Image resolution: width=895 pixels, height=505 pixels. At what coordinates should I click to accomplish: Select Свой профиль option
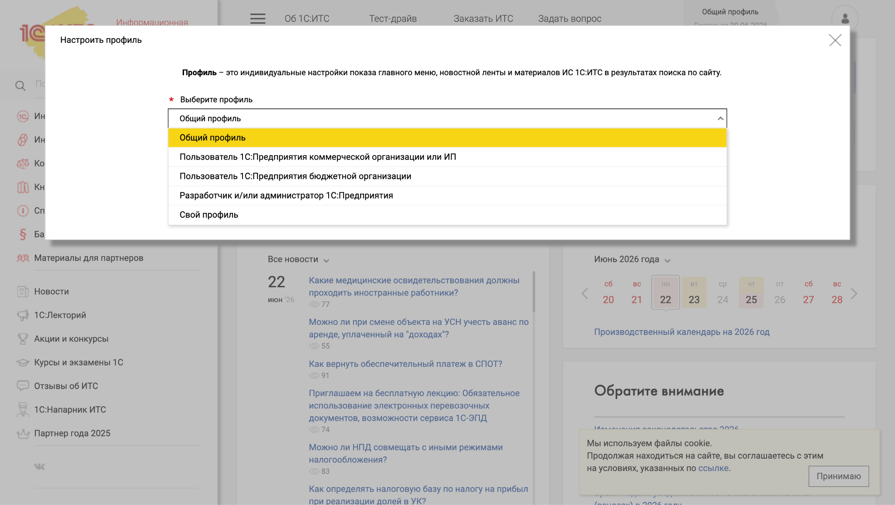coord(447,215)
